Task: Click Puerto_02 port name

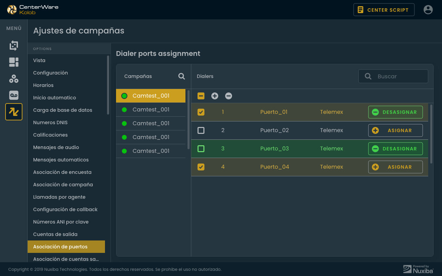Action: [x=275, y=130]
